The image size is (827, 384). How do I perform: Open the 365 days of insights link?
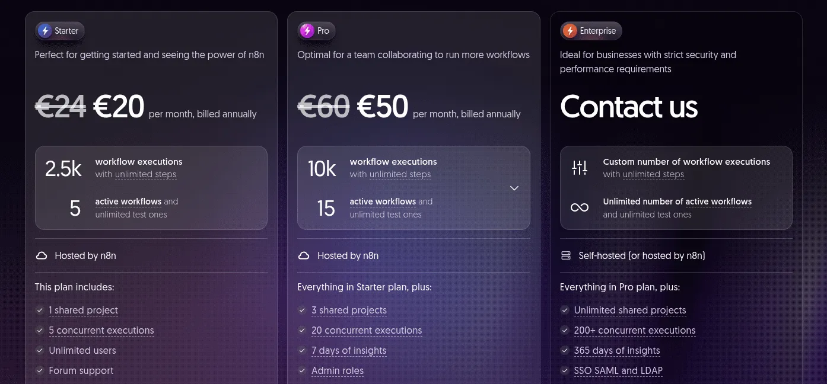pyautogui.click(x=617, y=351)
